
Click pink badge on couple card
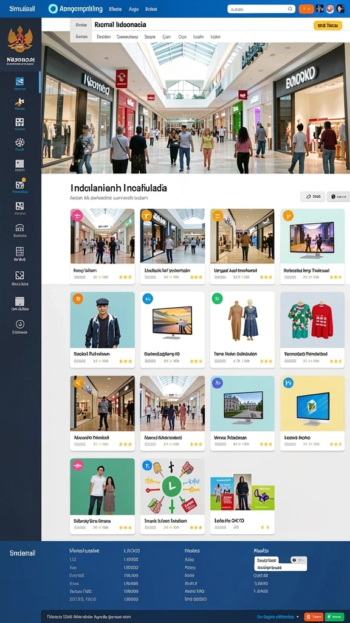coord(77,465)
